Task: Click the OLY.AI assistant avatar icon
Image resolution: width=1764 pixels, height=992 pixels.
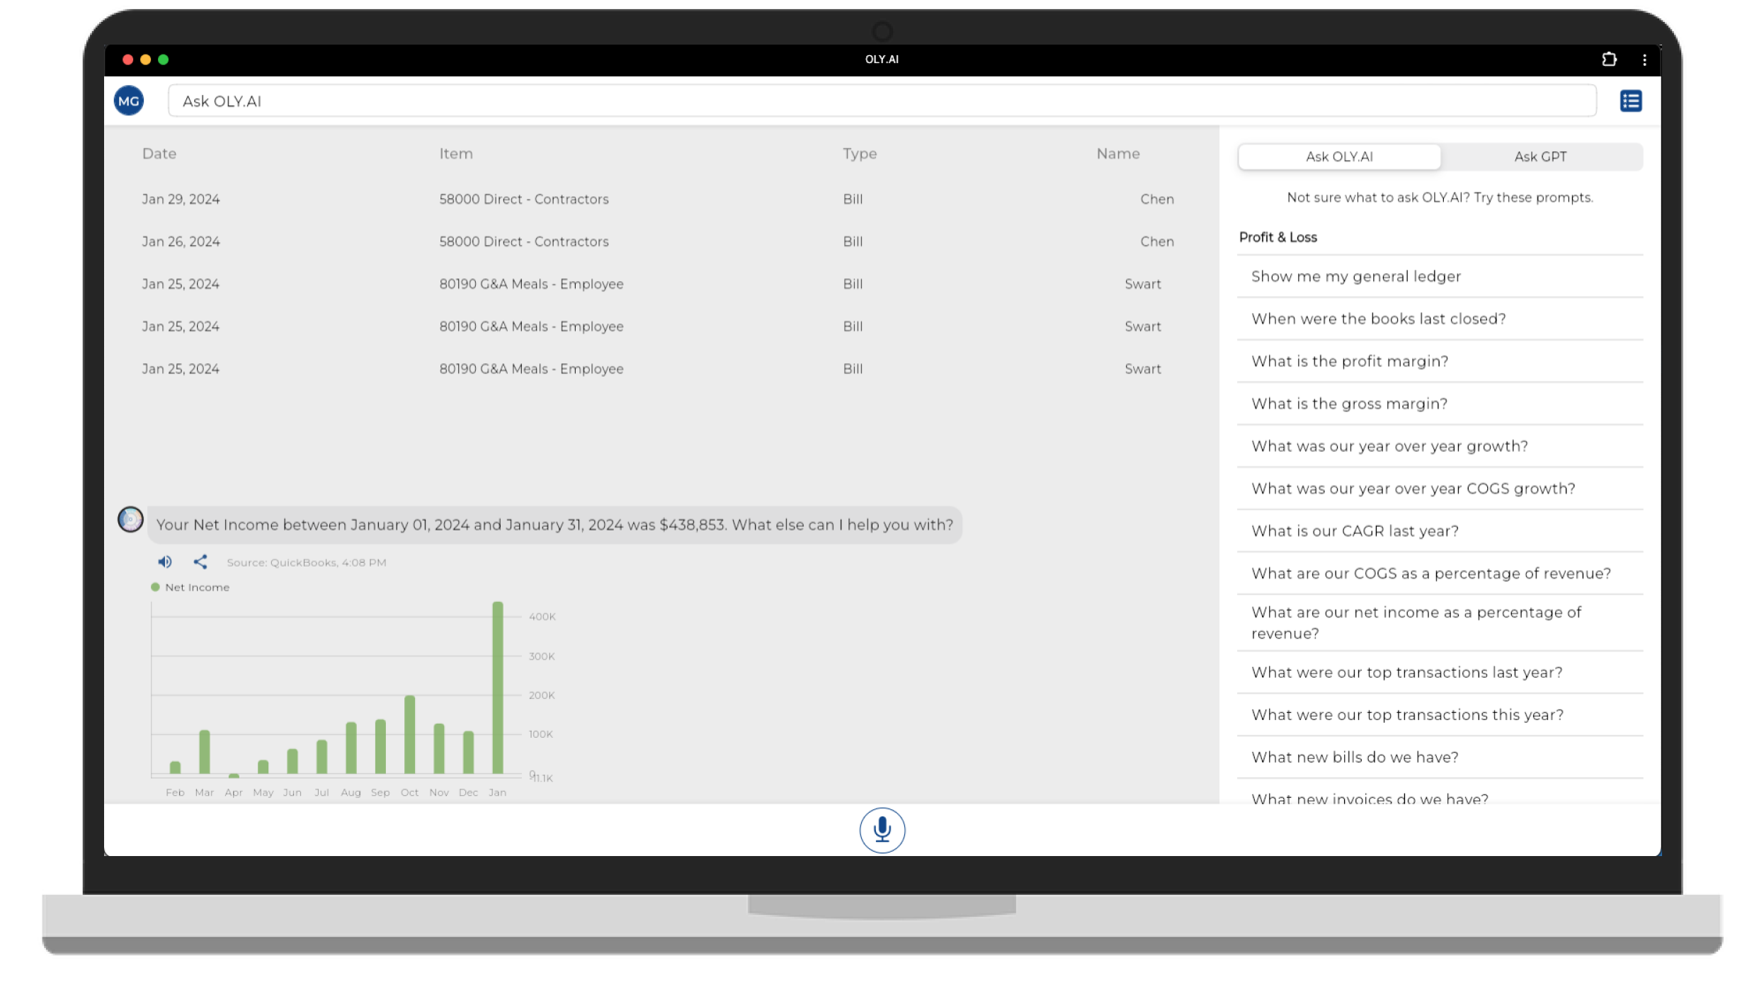Action: 130,520
